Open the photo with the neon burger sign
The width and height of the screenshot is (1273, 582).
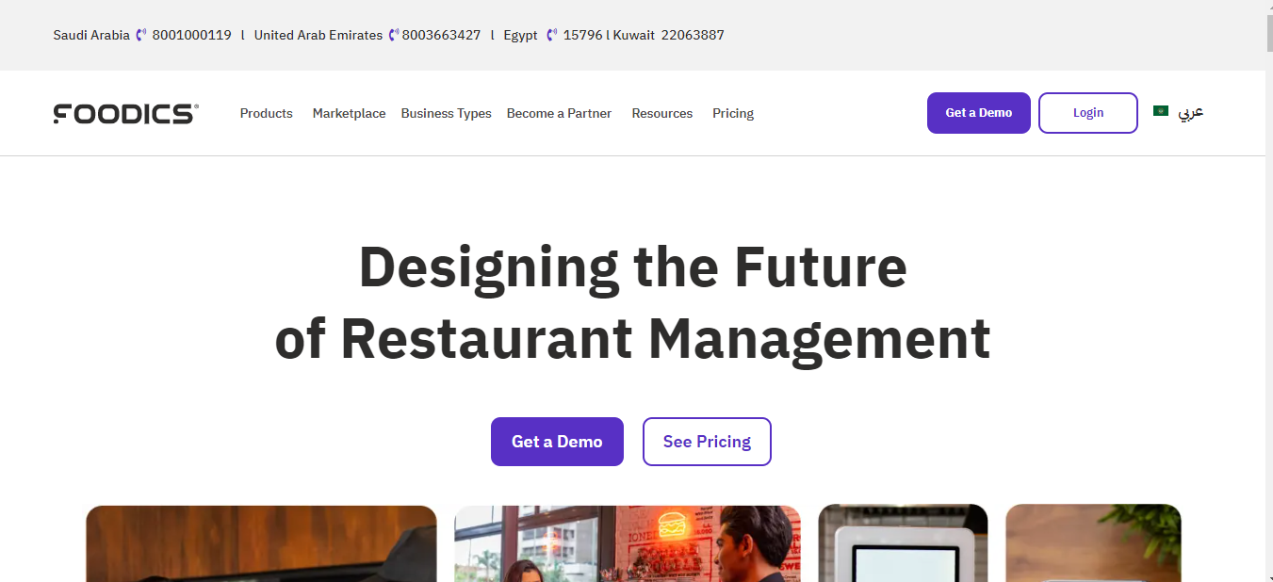(628, 543)
